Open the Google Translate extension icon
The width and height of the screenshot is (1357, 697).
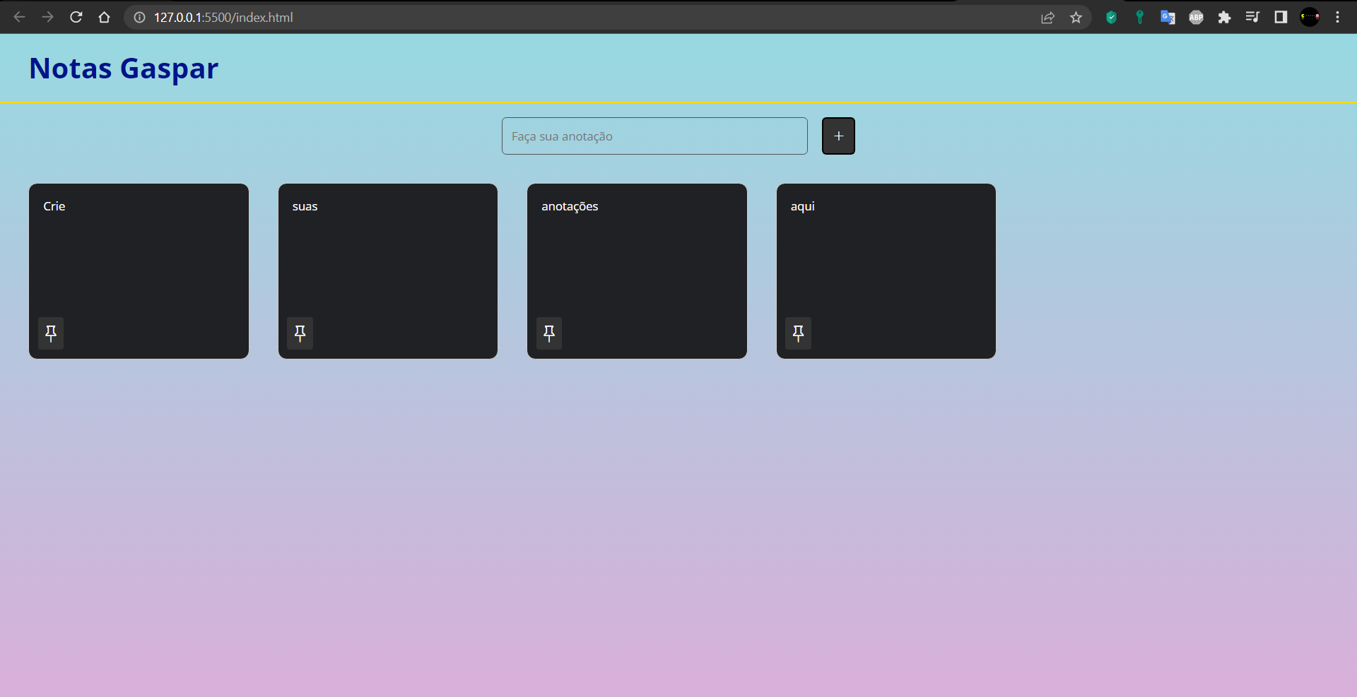pos(1168,17)
